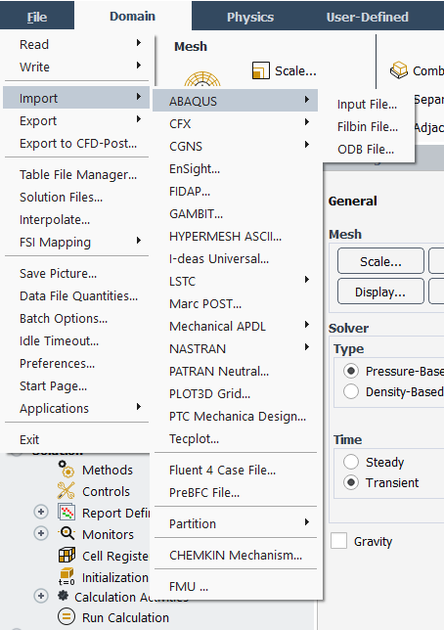This screenshot has height=630, width=444.
Task: Choose Steady time option
Action: [351, 462]
